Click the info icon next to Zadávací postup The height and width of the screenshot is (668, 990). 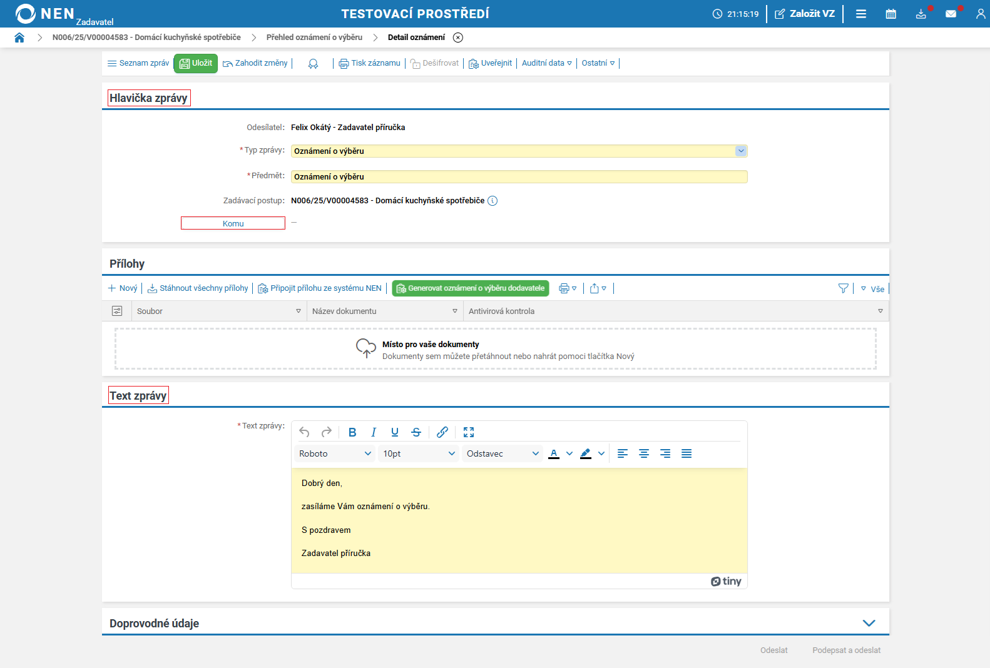492,201
